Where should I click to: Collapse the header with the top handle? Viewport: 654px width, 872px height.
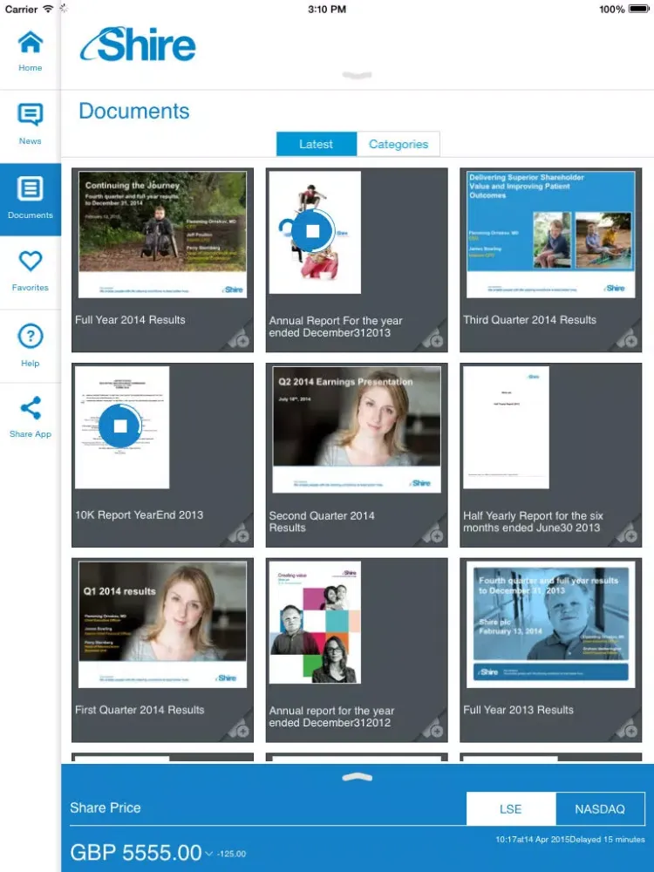pyautogui.click(x=357, y=75)
